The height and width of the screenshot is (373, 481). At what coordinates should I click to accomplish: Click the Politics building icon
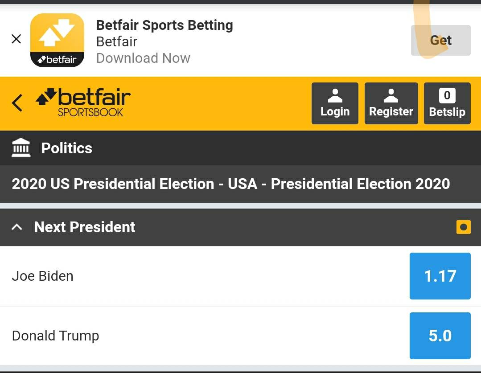[x=21, y=148]
